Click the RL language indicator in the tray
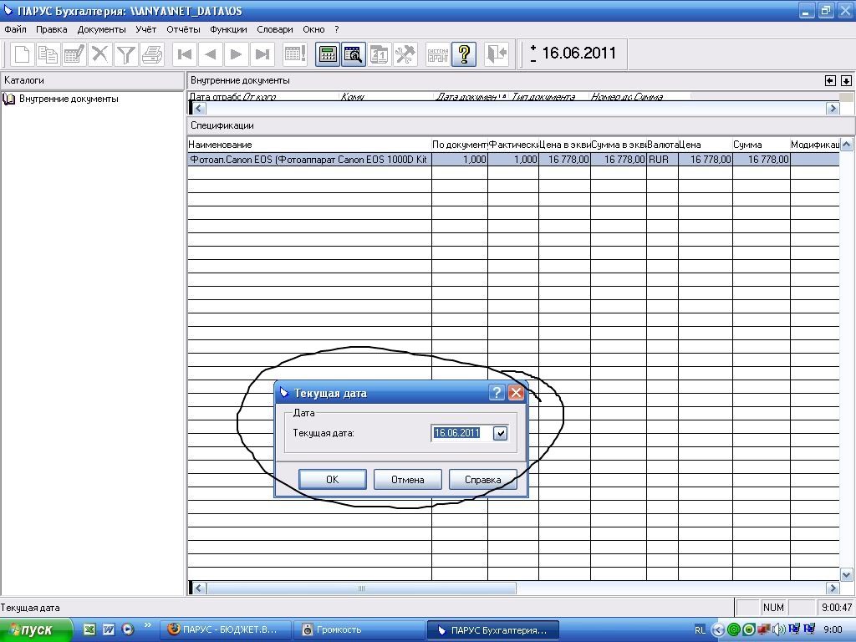This screenshot has width=856, height=642. click(700, 630)
